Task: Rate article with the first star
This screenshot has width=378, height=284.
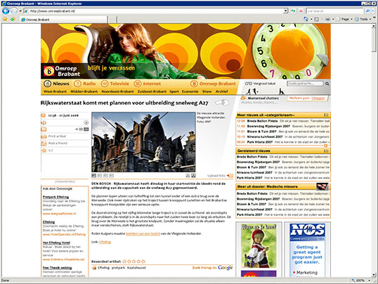Action: (x=124, y=262)
